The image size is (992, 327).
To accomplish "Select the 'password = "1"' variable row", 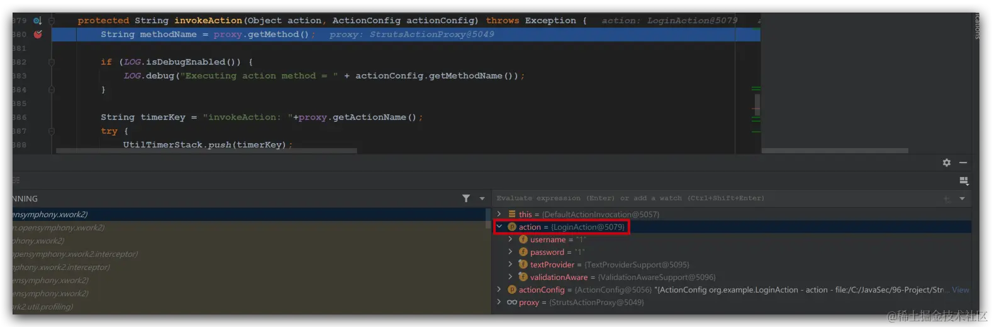I will tap(732, 252).
